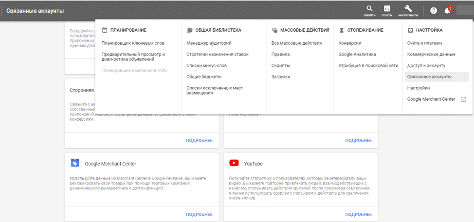Open Общие бюджеты

point(204,77)
